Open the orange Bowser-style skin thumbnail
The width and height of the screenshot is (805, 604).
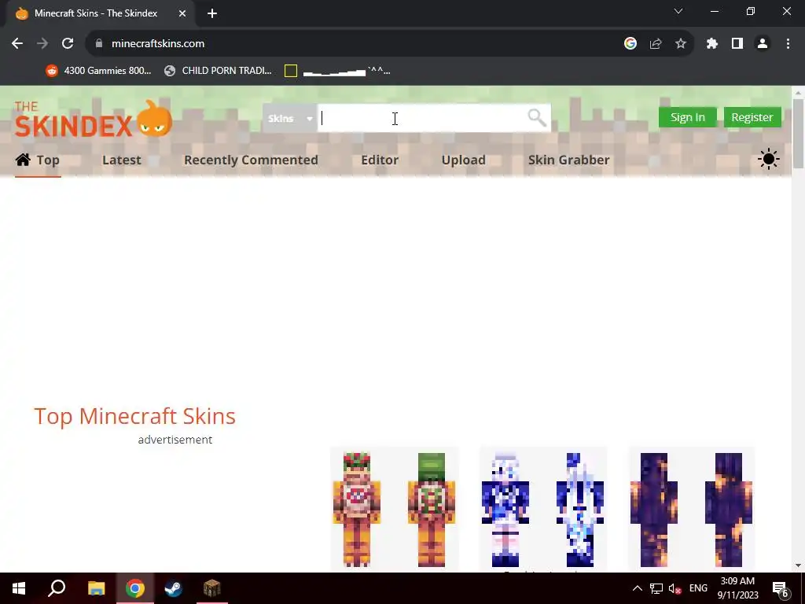395,509
